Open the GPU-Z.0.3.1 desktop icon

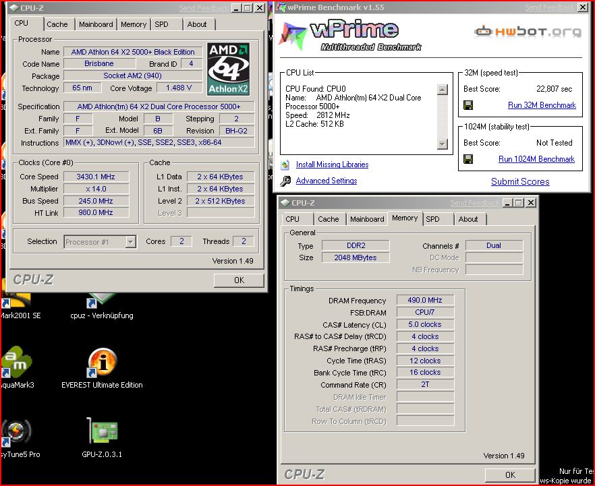coord(102,431)
